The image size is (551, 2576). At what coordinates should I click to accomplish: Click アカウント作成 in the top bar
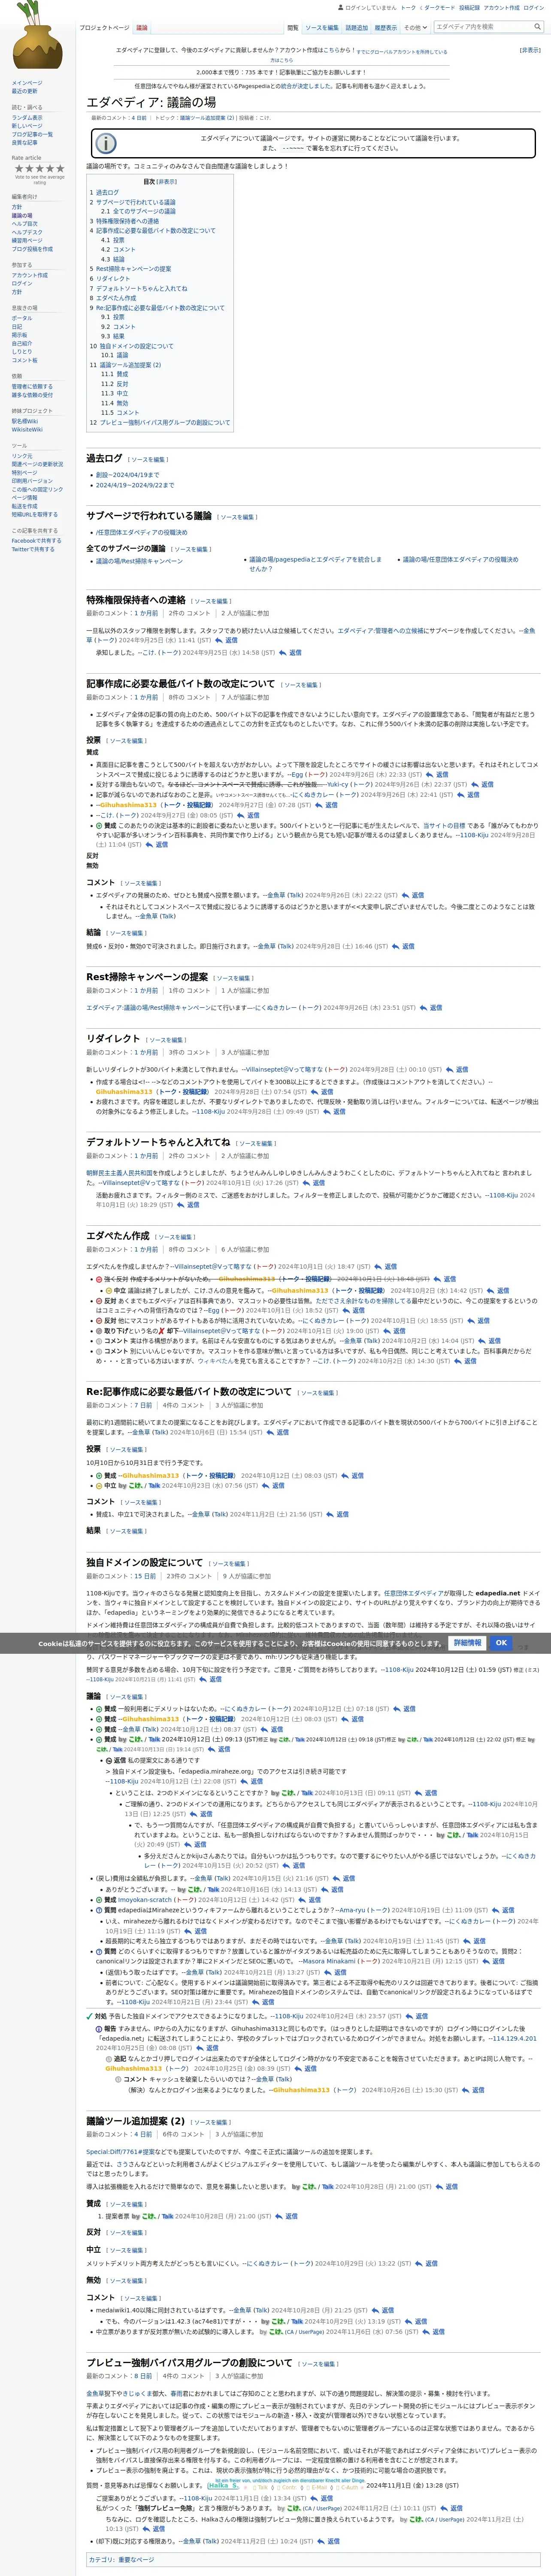point(502,8)
